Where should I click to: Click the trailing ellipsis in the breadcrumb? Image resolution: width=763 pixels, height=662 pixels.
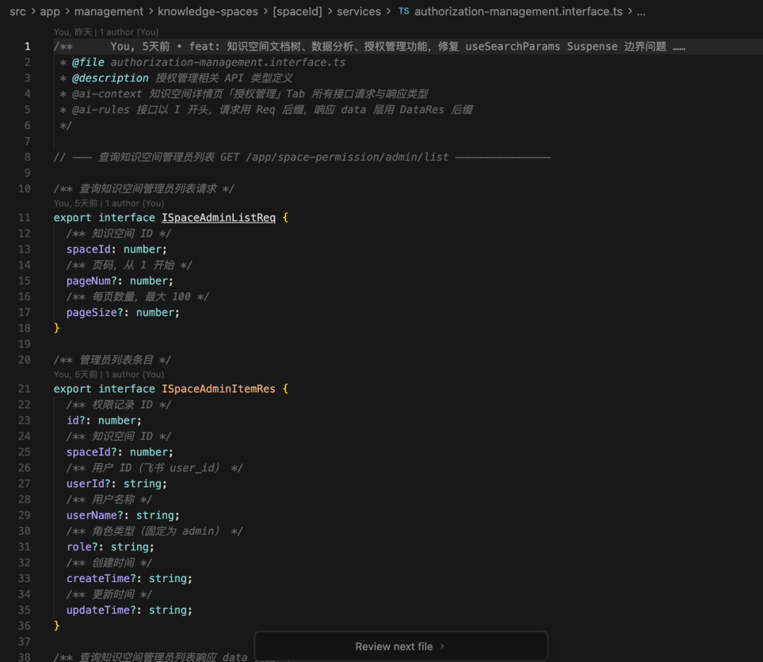click(x=641, y=11)
